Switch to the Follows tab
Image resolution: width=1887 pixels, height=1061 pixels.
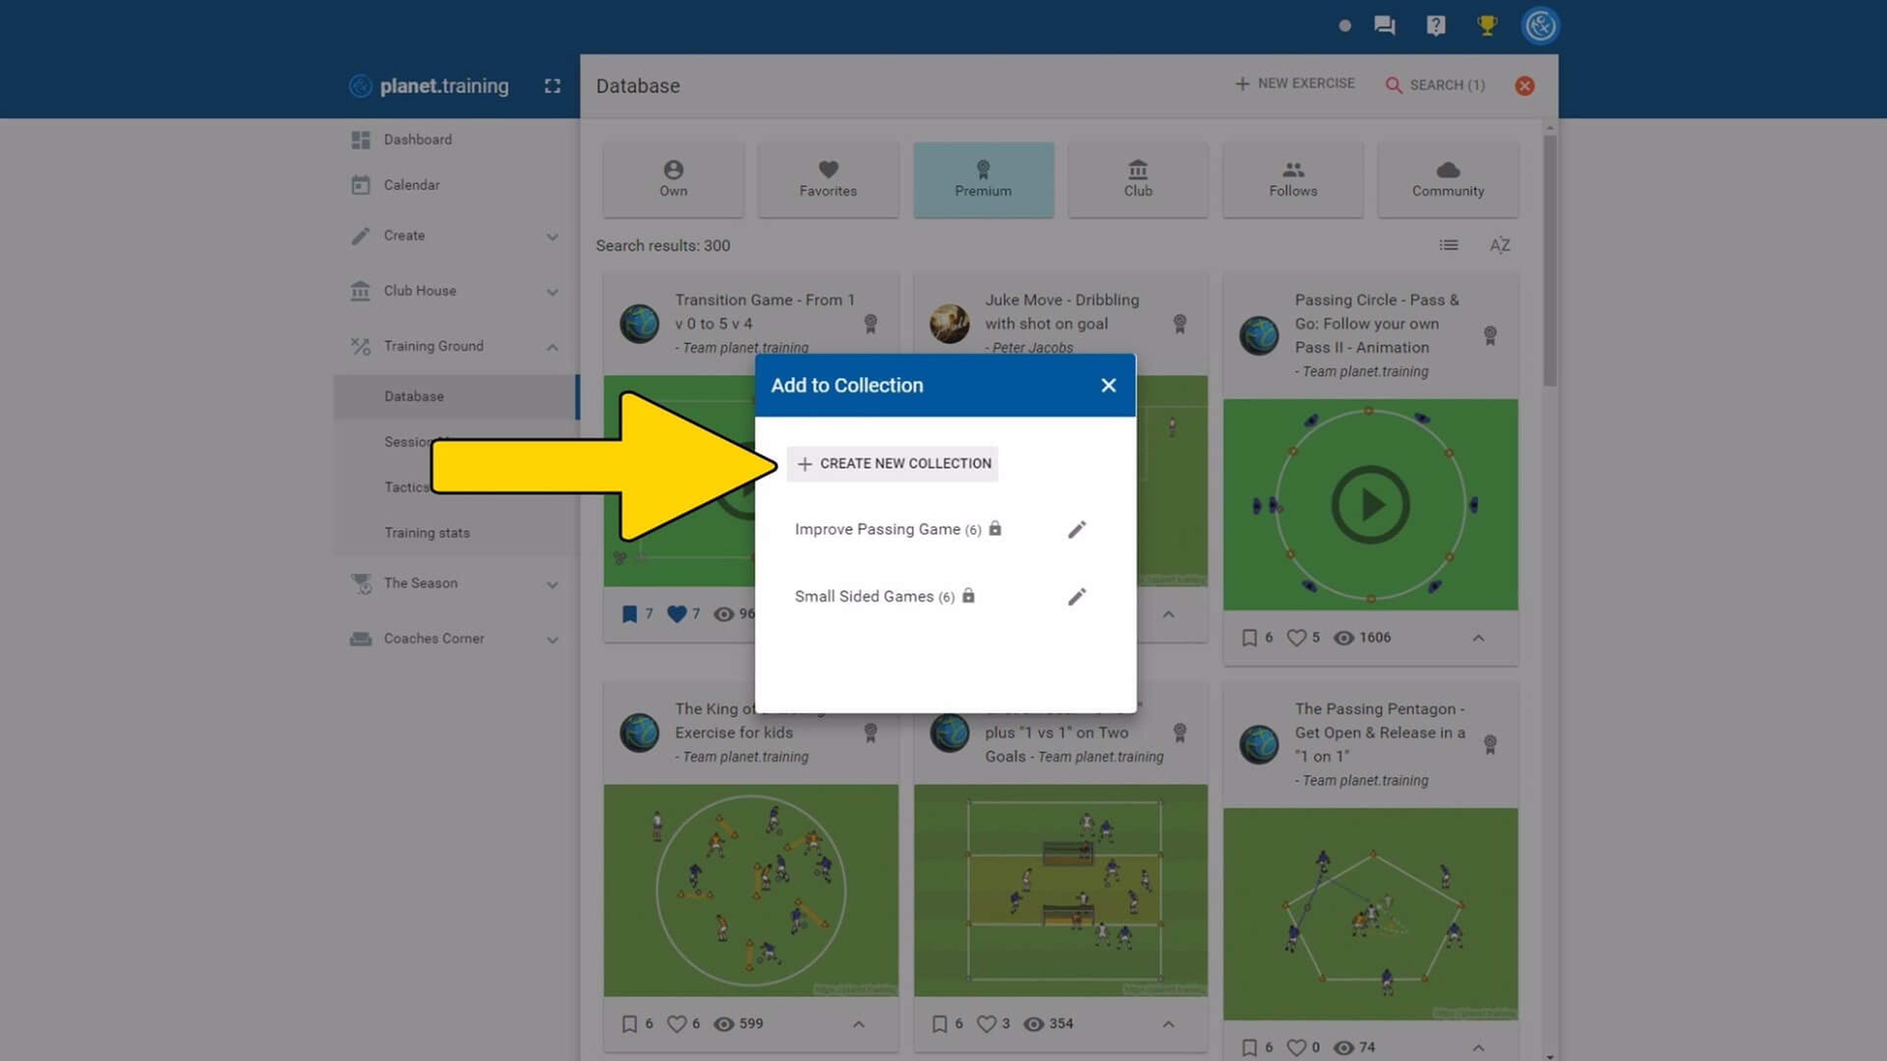1293,179
